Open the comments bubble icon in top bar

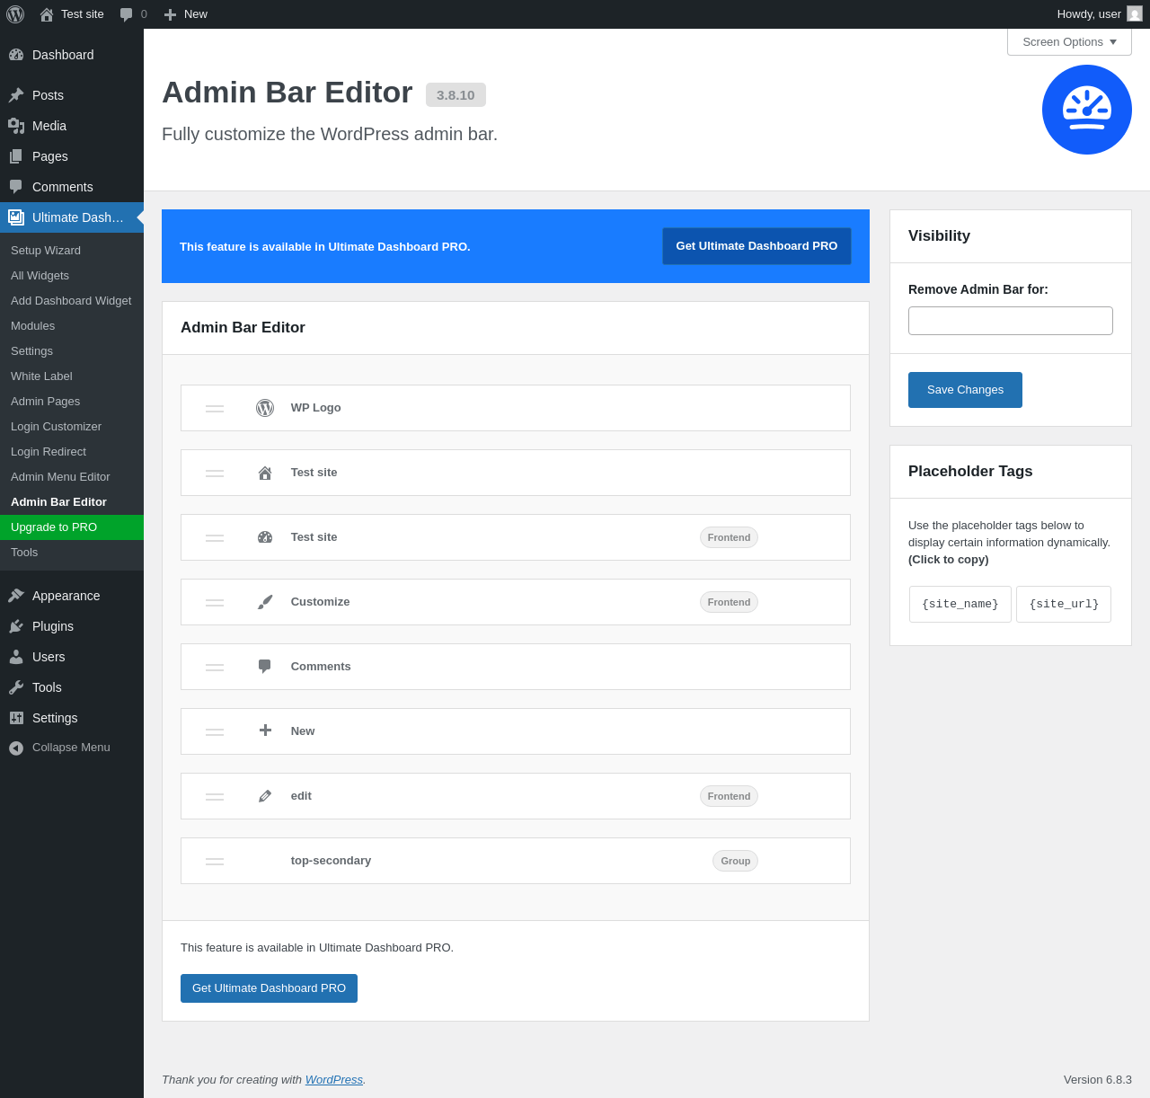pos(127,14)
